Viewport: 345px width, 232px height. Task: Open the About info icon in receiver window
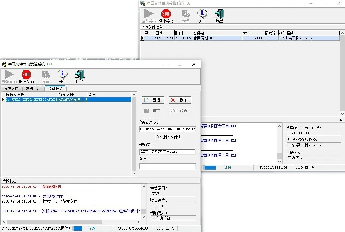[202, 13]
